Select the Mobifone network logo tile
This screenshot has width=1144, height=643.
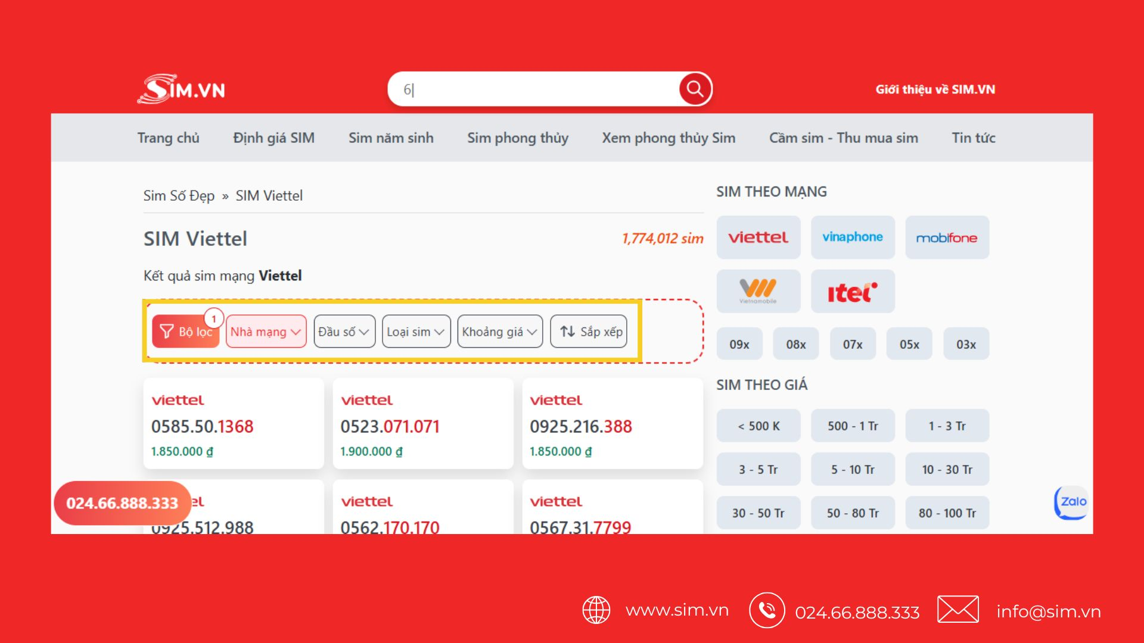947,237
